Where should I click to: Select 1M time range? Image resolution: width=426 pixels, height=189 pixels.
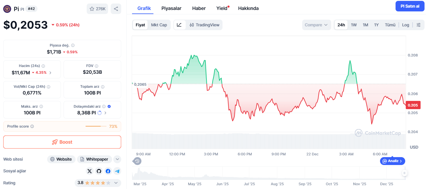[x=365, y=25]
